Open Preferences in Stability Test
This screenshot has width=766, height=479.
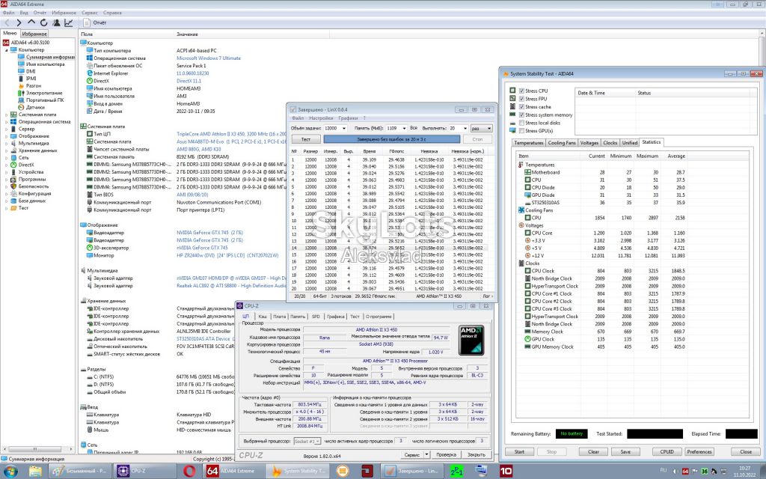coord(699,451)
